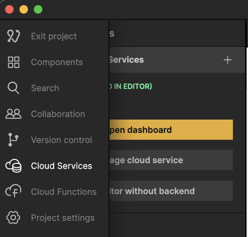
Task: Open the Collaboration menu text label
Action: (x=58, y=114)
